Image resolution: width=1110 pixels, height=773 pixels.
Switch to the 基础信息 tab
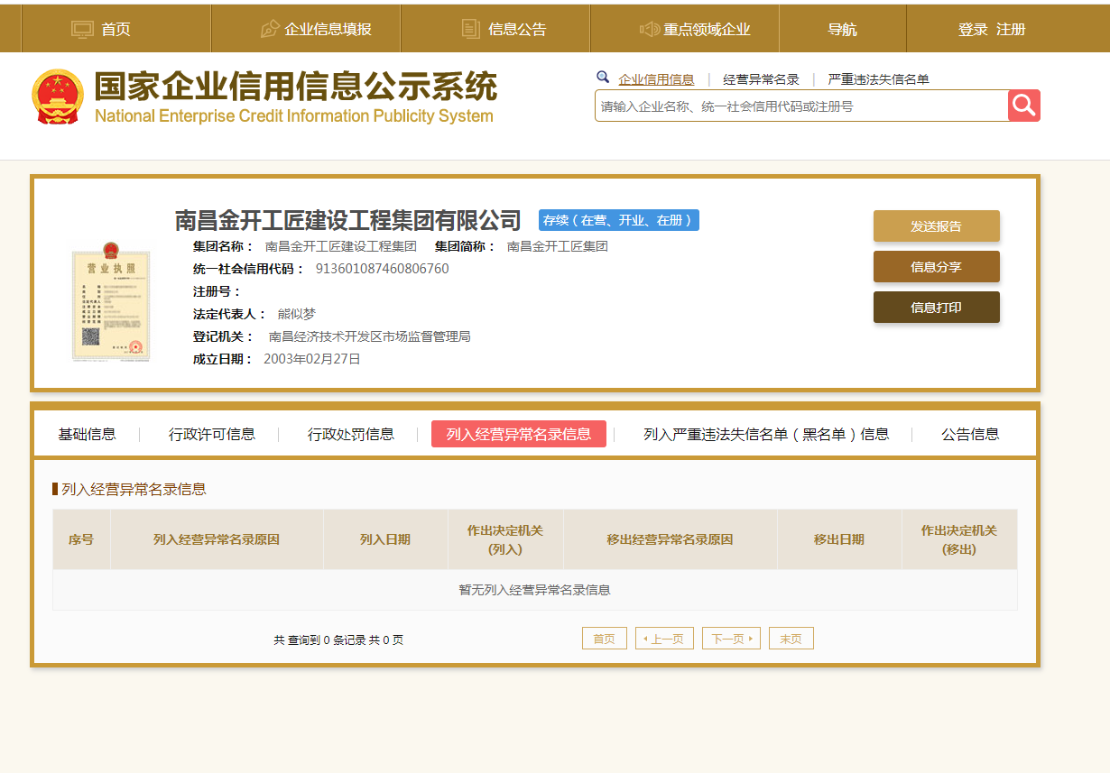pos(88,434)
